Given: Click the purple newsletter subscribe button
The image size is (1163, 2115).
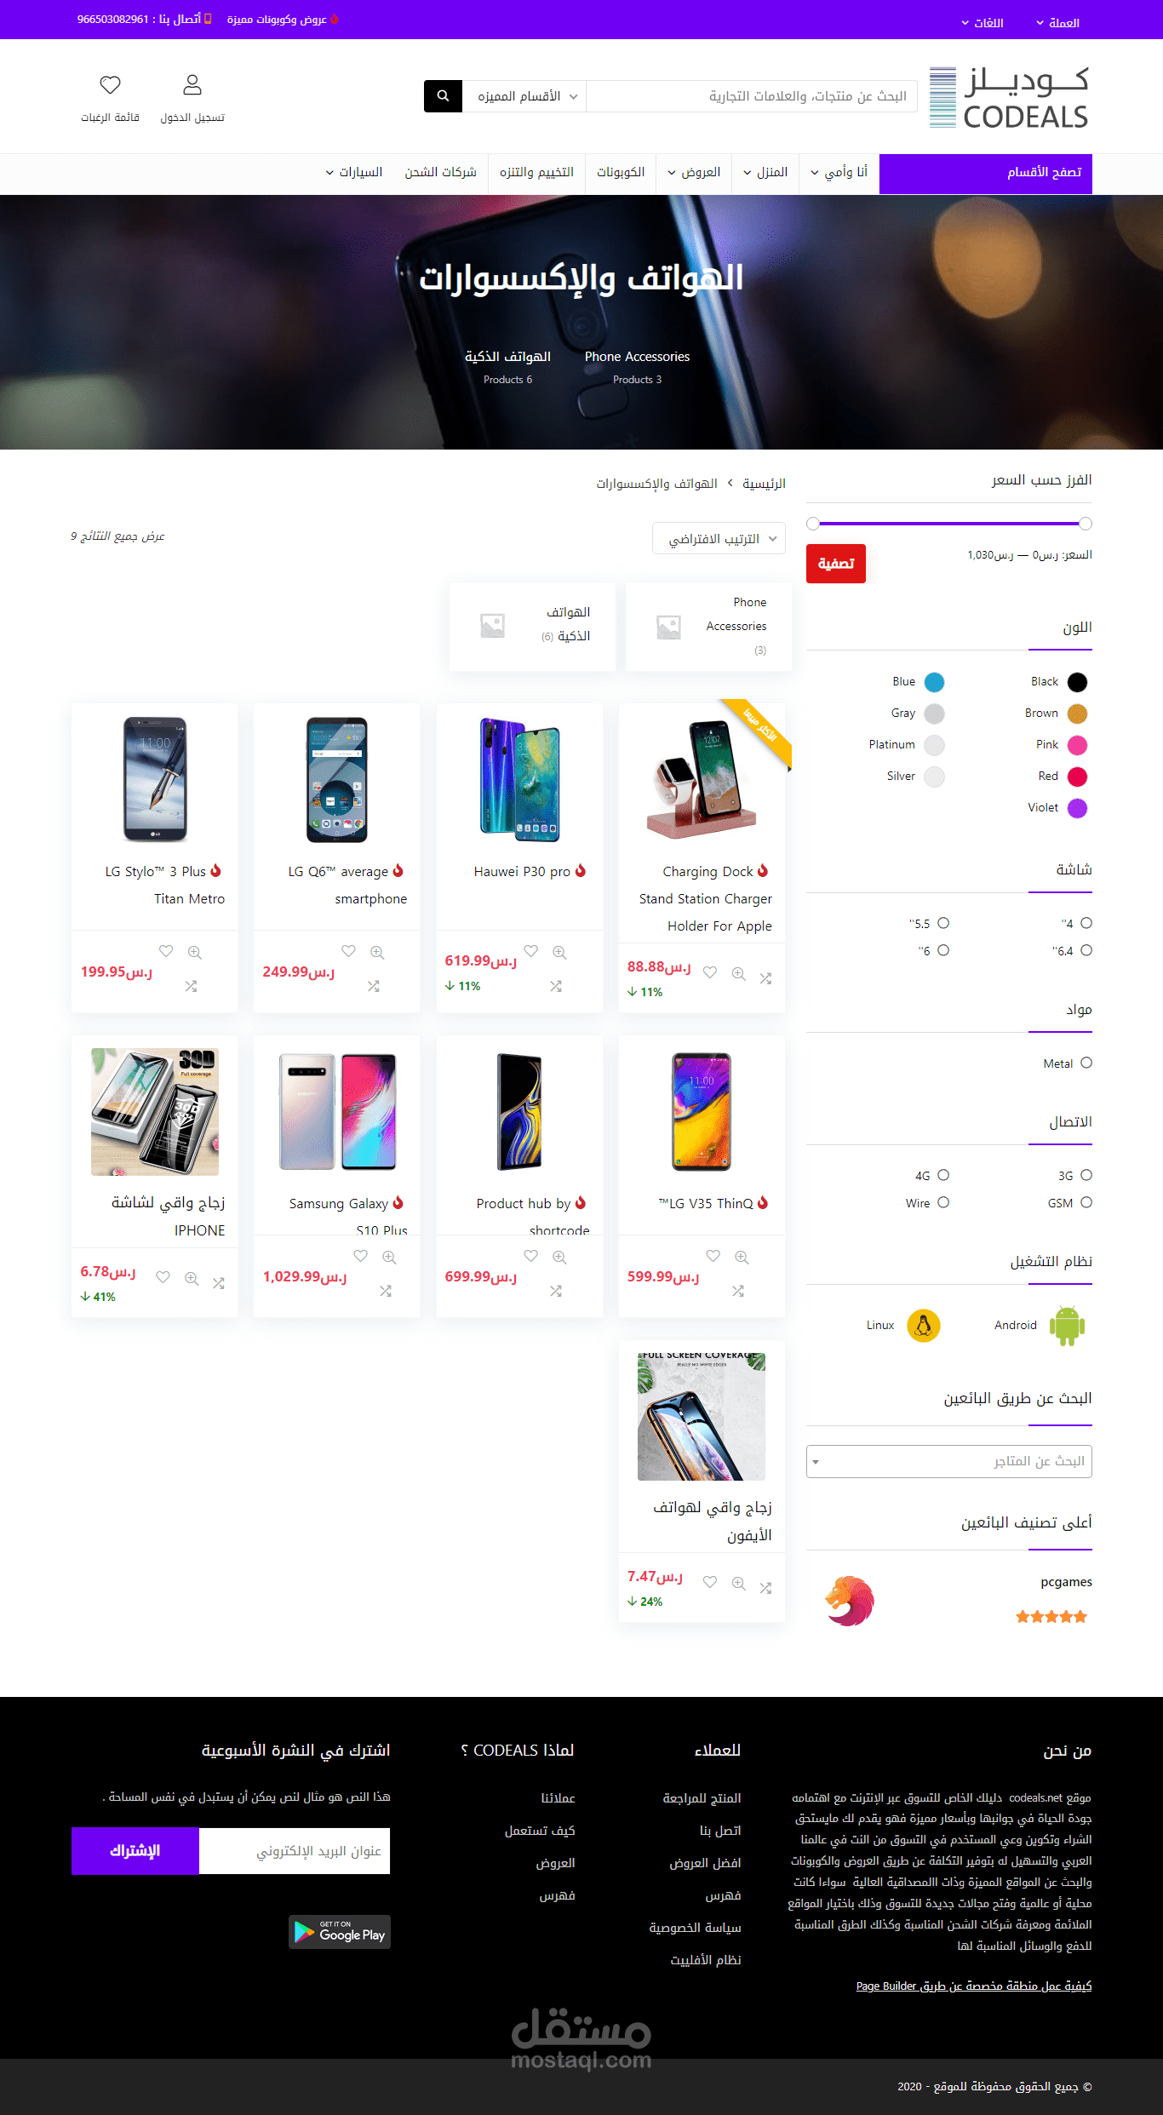Looking at the screenshot, I should click(135, 1850).
